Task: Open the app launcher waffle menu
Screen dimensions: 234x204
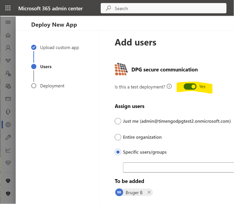Action: tap(8, 8)
